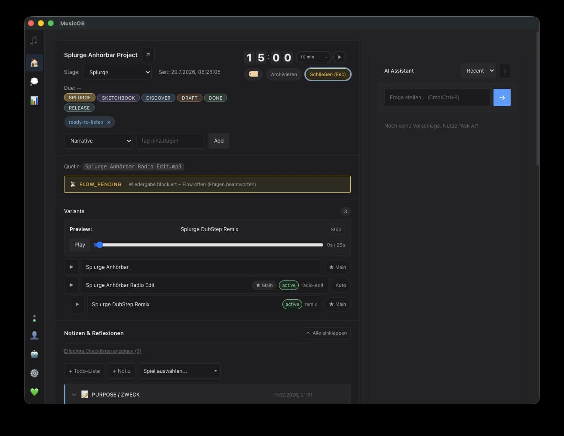Send question with the blue arrow button
564x436 pixels.
(x=502, y=98)
